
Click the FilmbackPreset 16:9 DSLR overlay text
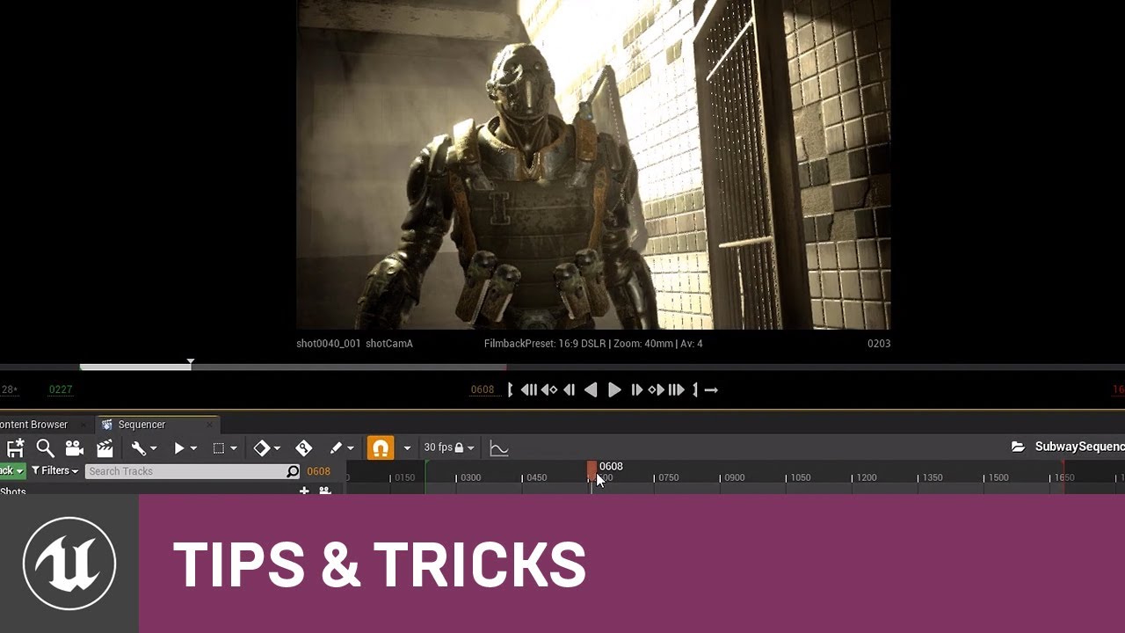click(x=593, y=344)
